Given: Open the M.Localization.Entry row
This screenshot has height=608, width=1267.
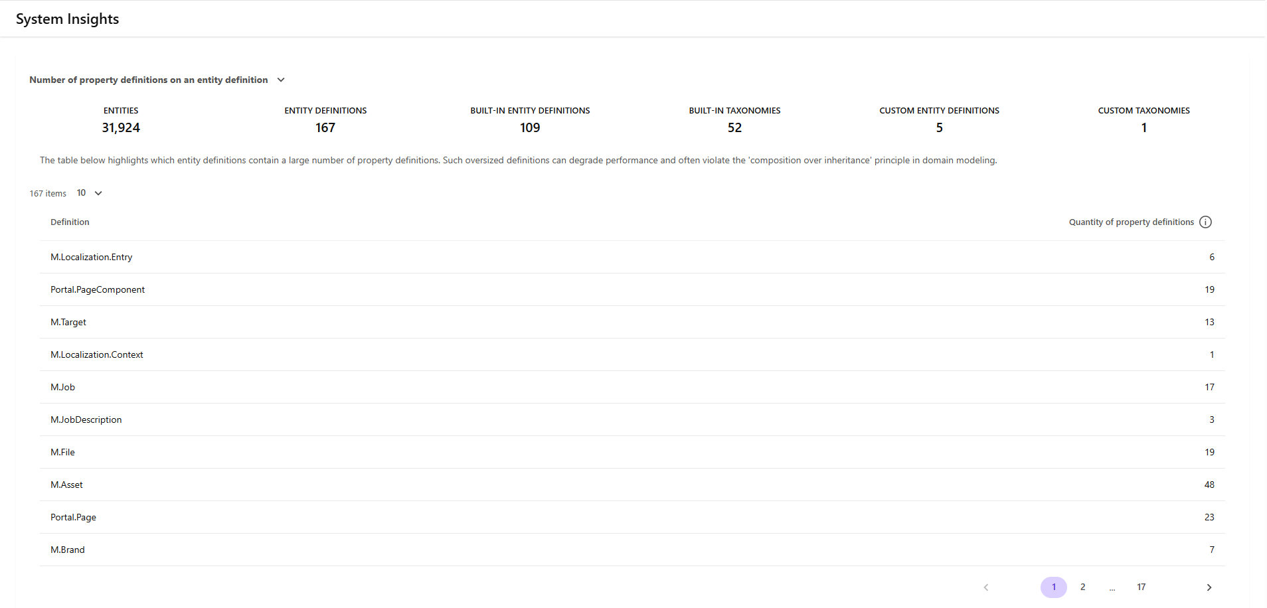Looking at the screenshot, I should pyautogui.click(x=92, y=258).
